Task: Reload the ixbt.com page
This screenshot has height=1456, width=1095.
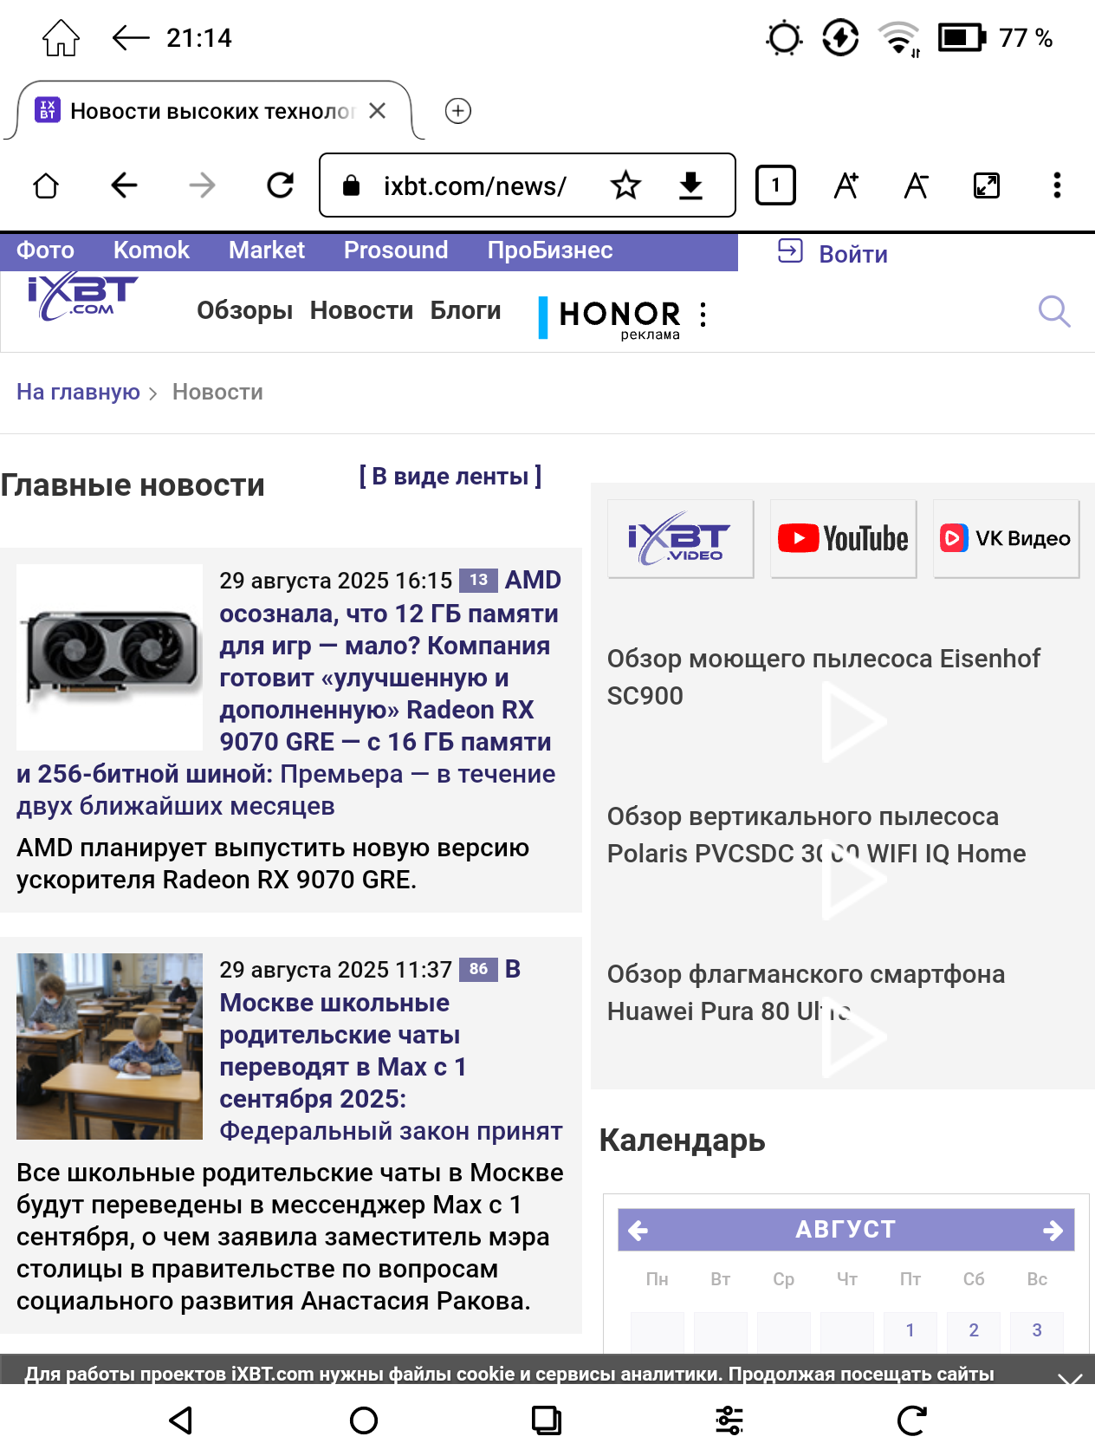Action: (281, 185)
